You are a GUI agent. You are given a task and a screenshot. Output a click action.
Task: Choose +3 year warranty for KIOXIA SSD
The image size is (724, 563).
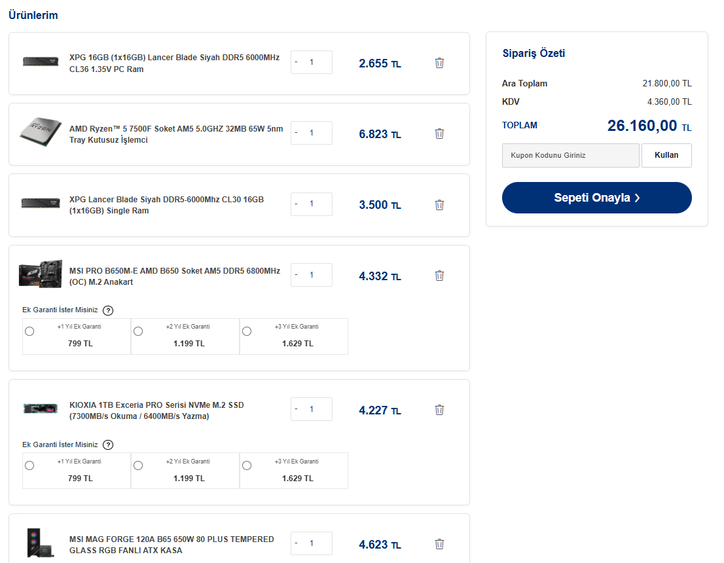pos(247,465)
